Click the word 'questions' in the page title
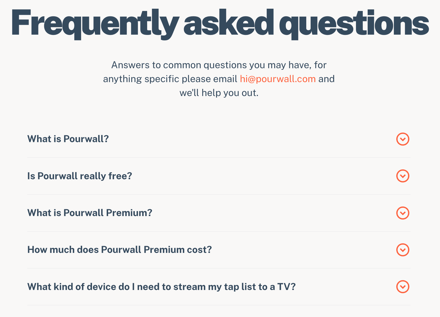The width and height of the screenshot is (440, 317). coord(353,23)
